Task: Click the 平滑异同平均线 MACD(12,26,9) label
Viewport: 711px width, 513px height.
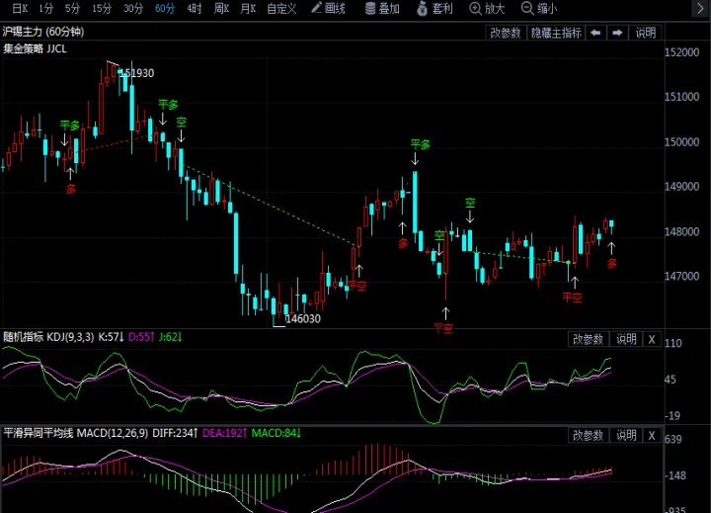Action: tap(76, 433)
